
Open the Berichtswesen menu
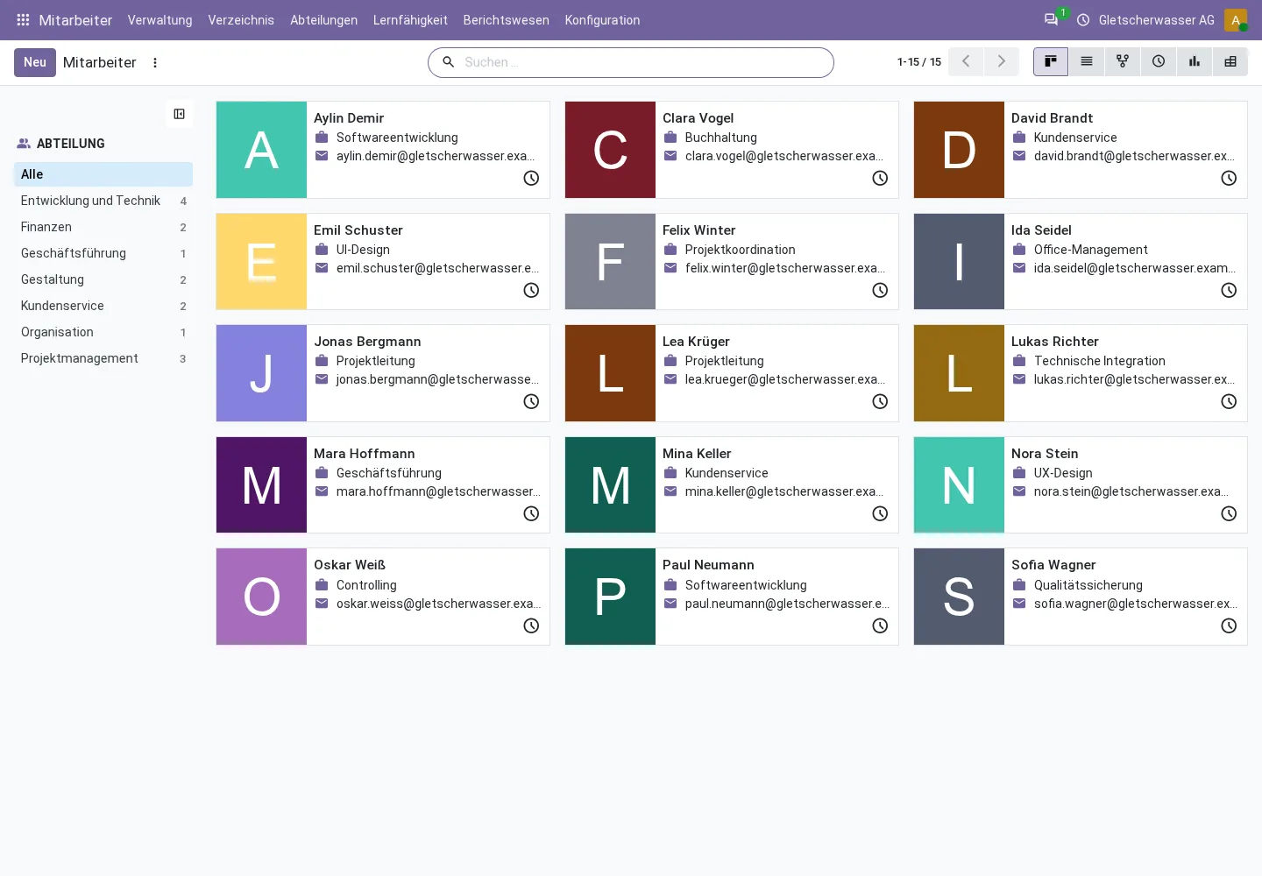pyautogui.click(x=506, y=20)
